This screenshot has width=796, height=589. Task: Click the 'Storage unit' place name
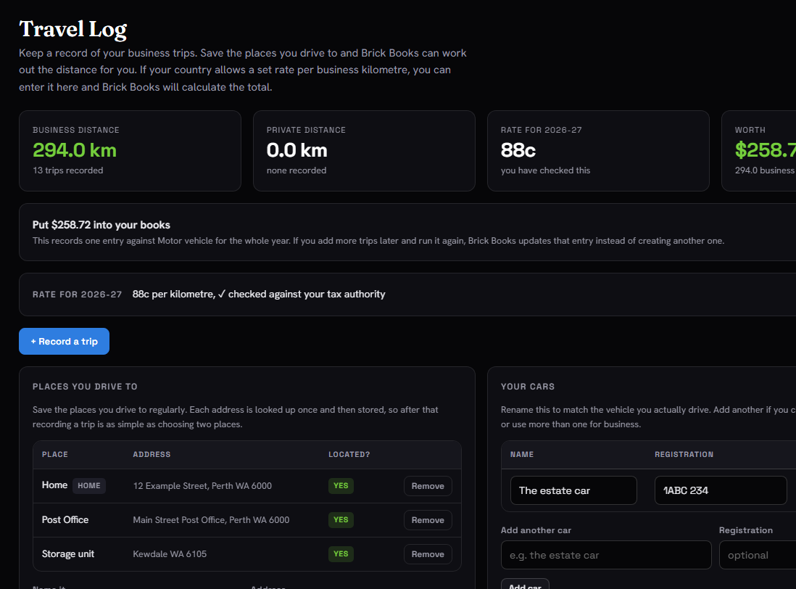pyautogui.click(x=68, y=554)
